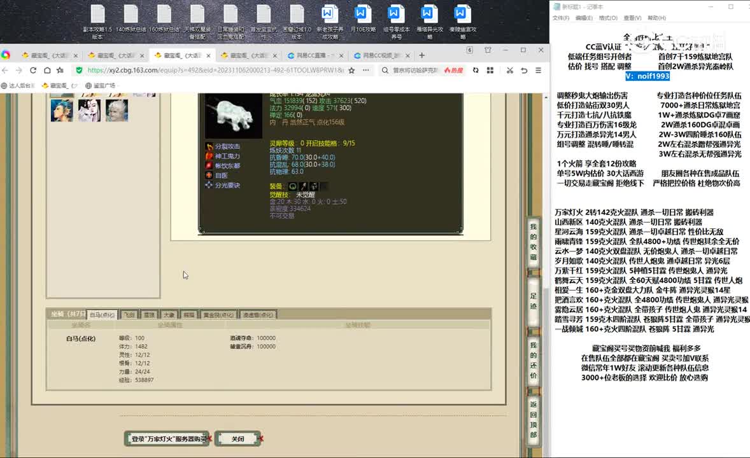Click the browser back arrow
The height and width of the screenshot is (458, 750).
pos(5,70)
